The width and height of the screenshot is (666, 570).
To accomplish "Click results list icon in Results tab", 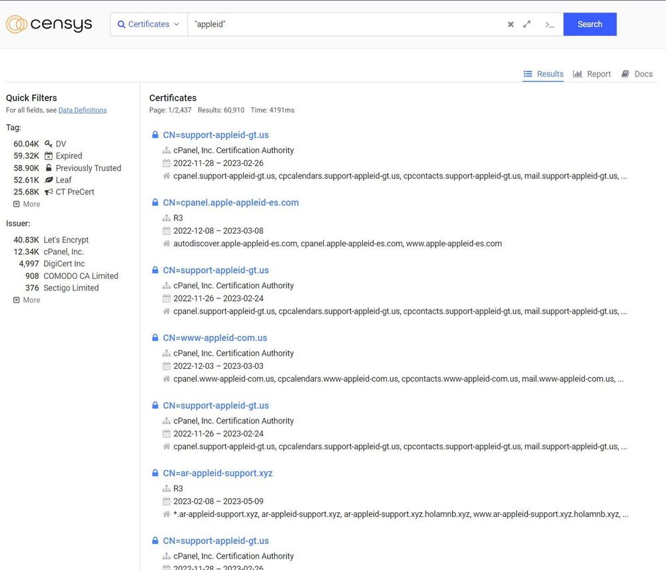I will 527,74.
